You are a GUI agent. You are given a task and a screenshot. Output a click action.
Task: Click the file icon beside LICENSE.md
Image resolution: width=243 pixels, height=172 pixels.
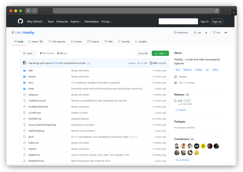(x=25, y=113)
